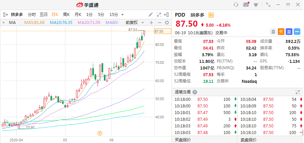Viewport: 304px width, 143px height.
Task: Click the 最高 value 87.53
Action: (208, 41)
